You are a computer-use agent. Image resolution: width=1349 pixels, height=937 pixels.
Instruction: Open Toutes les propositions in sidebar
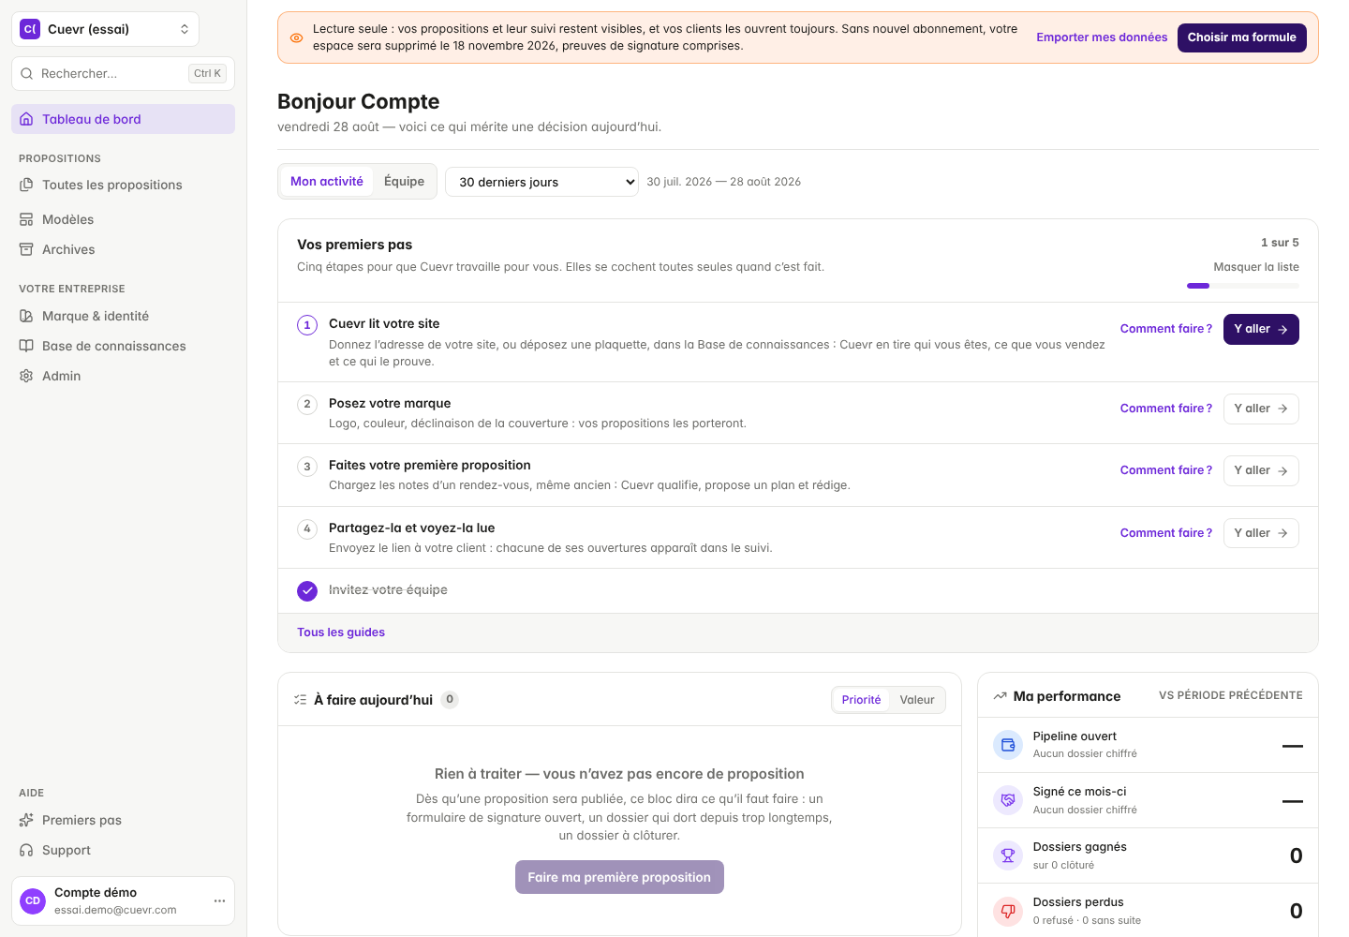(123, 185)
